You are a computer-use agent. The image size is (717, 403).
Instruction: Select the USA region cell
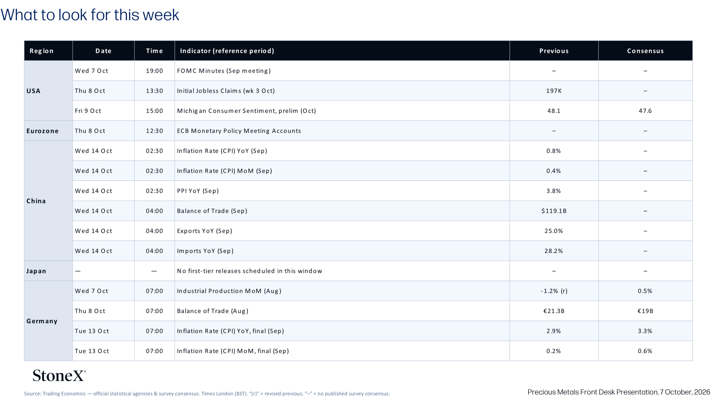48,91
